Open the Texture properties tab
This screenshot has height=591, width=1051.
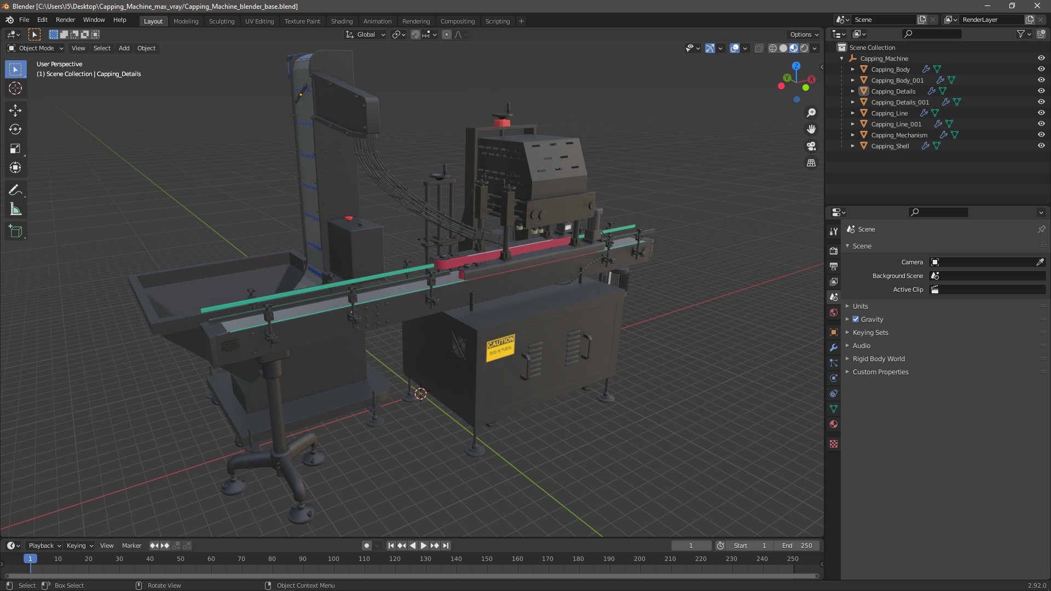tap(834, 444)
